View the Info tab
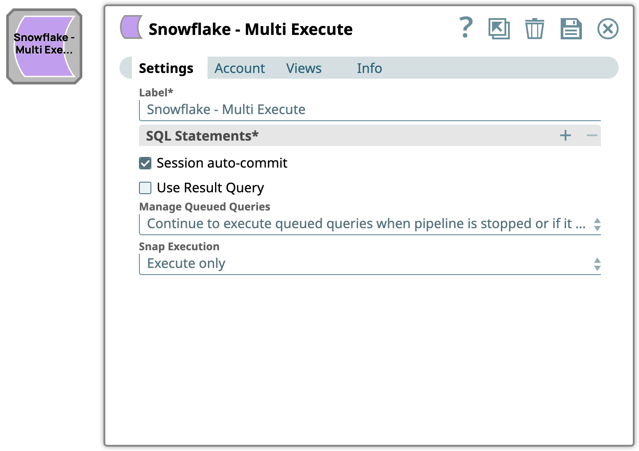639x451 pixels. click(x=369, y=68)
